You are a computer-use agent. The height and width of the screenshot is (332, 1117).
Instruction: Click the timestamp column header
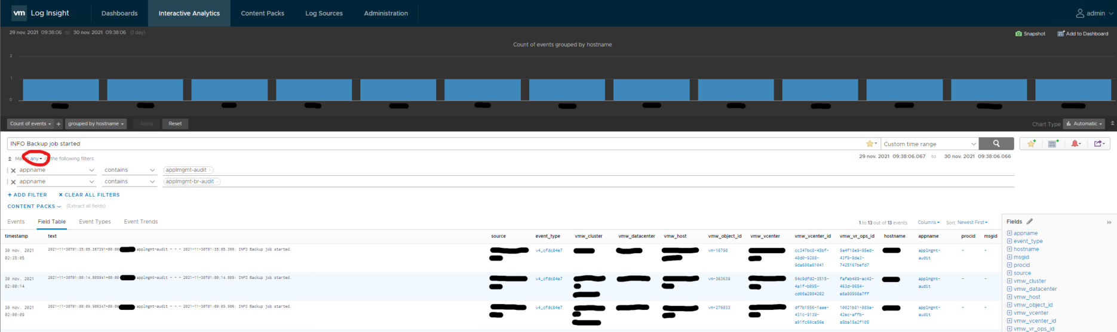point(16,236)
